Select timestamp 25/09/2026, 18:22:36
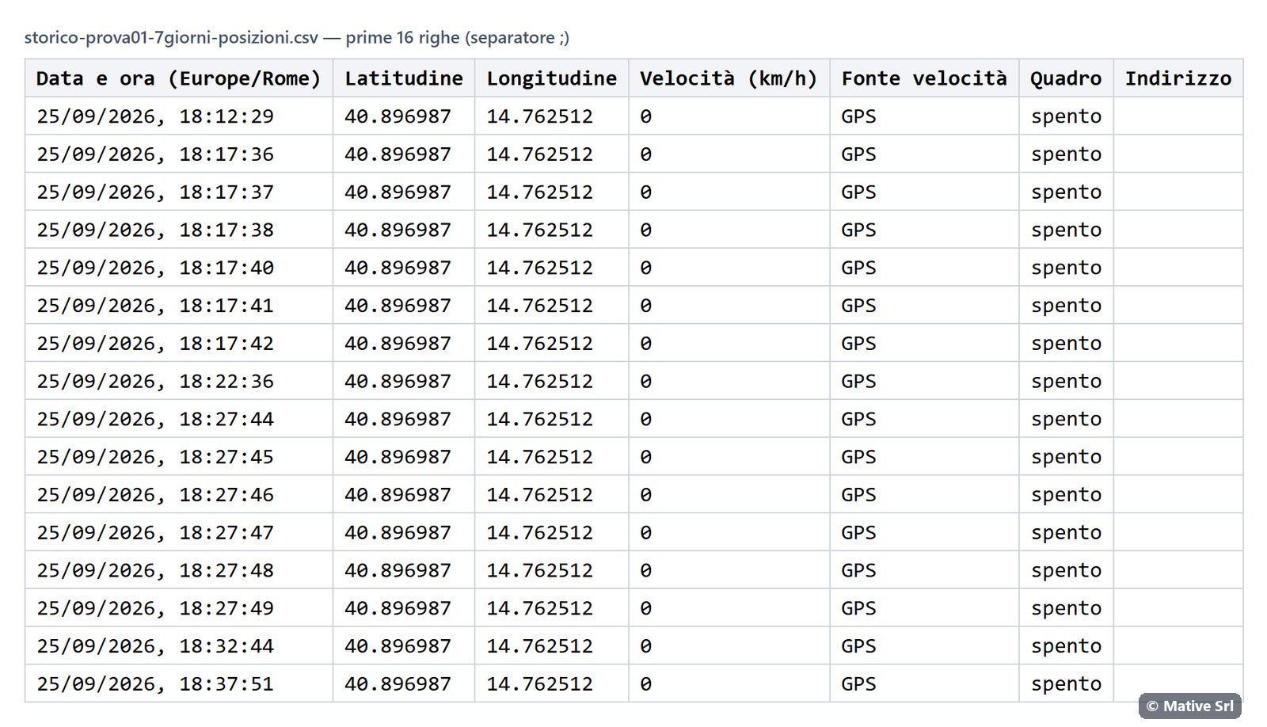1267x727 pixels. click(x=155, y=382)
